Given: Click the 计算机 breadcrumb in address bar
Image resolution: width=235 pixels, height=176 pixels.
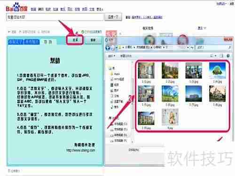Looking at the screenshot, I should click(x=128, y=47).
